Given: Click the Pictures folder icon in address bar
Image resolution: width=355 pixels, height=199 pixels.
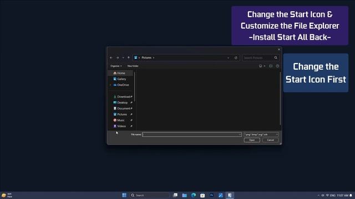Looking at the screenshot, I should coord(135,57).
